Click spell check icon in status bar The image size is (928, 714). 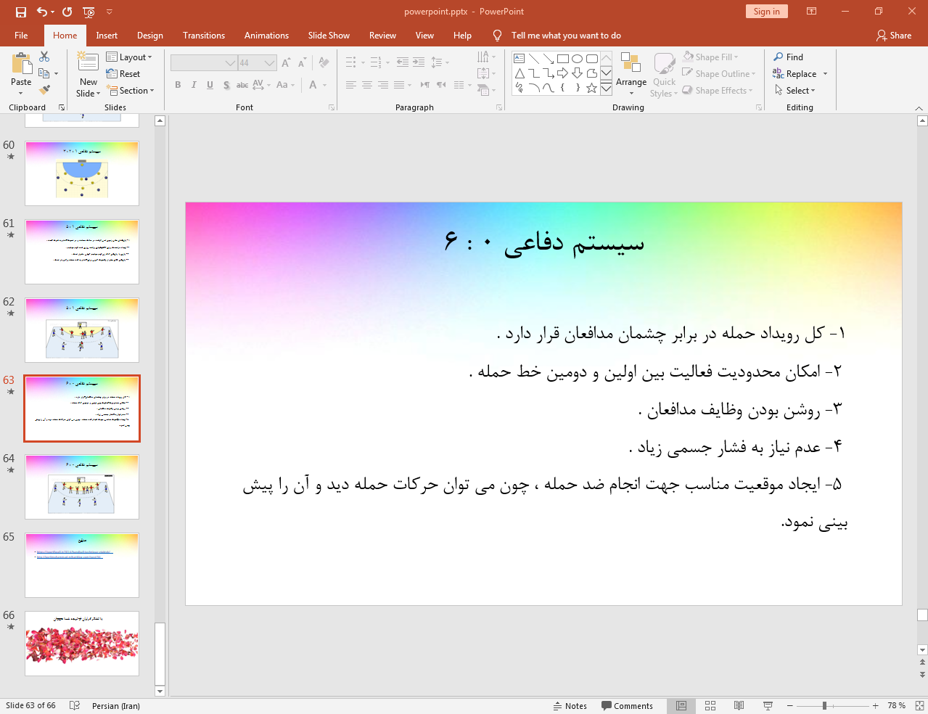(x=74, y=705)
